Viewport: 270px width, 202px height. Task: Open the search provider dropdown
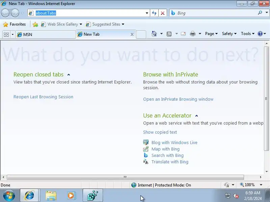pyautogui.click(x=267, y=13)
